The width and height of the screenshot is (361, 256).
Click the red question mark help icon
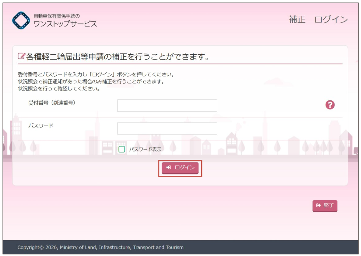(x=330, y=105)
